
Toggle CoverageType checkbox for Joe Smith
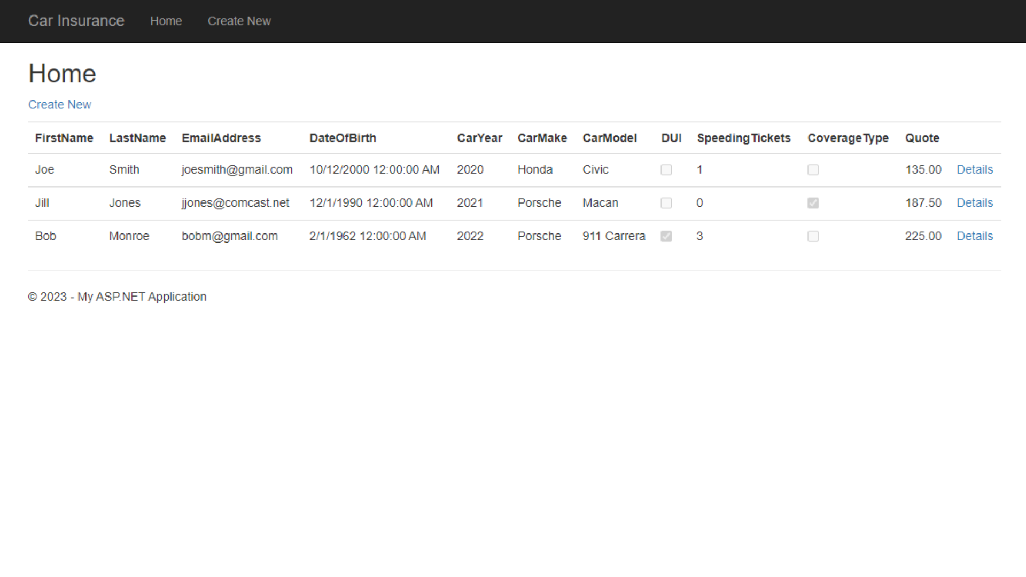click(813, 170)
